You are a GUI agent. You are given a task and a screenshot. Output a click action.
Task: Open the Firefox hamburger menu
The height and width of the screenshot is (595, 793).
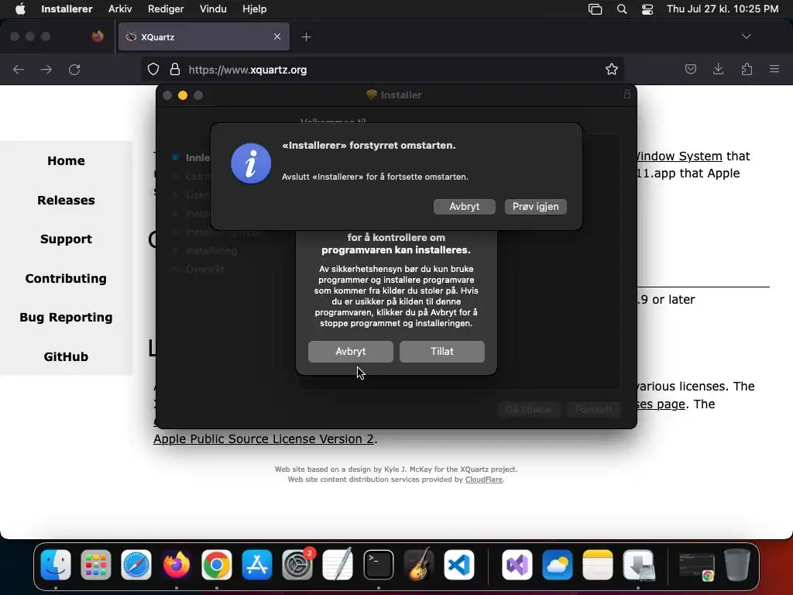pos(774,69)
